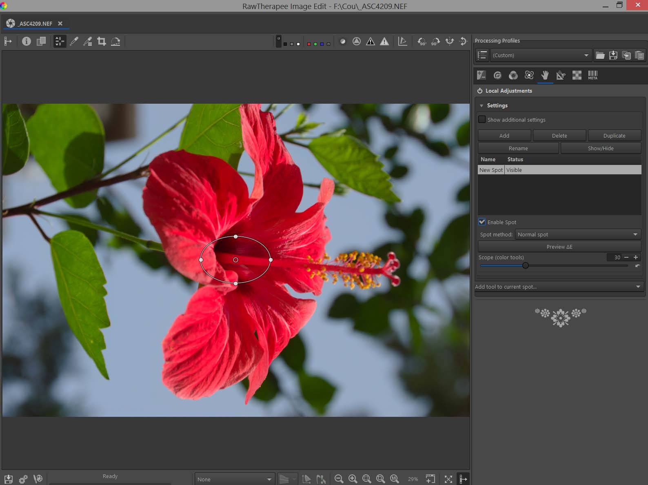Open the Meta tab icon
The image size is (648, 485).
pos(593,75)
